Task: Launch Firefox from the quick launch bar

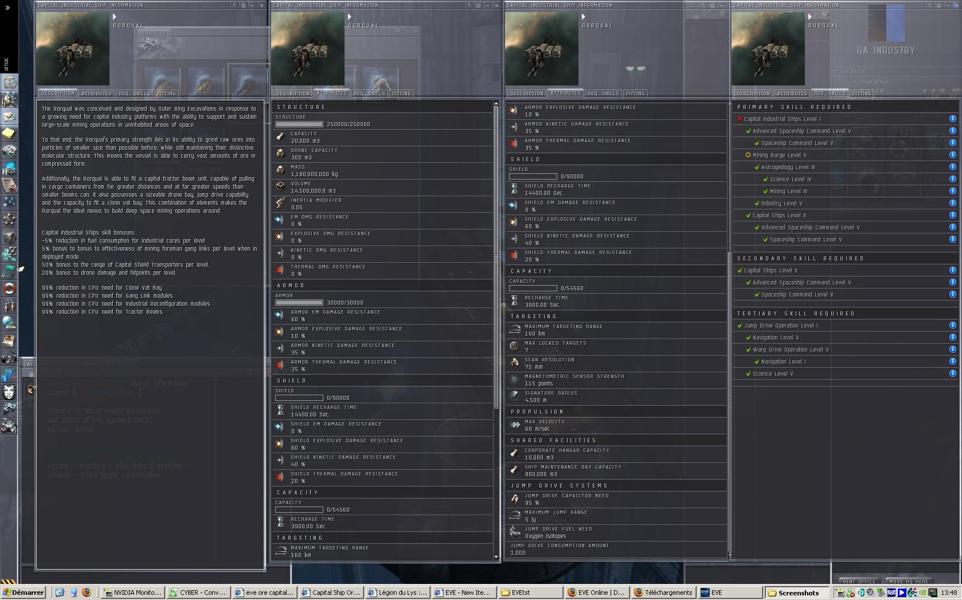Action: [87, 593]
